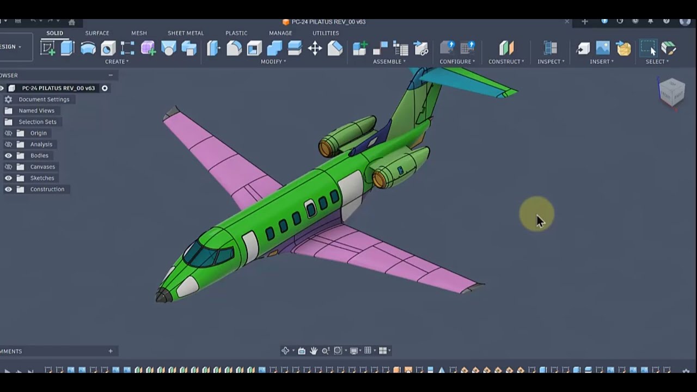Switch to the MANAGE tab
Image resolution: width=697 pixels, height=392 pixels.
tap(280, 33)
